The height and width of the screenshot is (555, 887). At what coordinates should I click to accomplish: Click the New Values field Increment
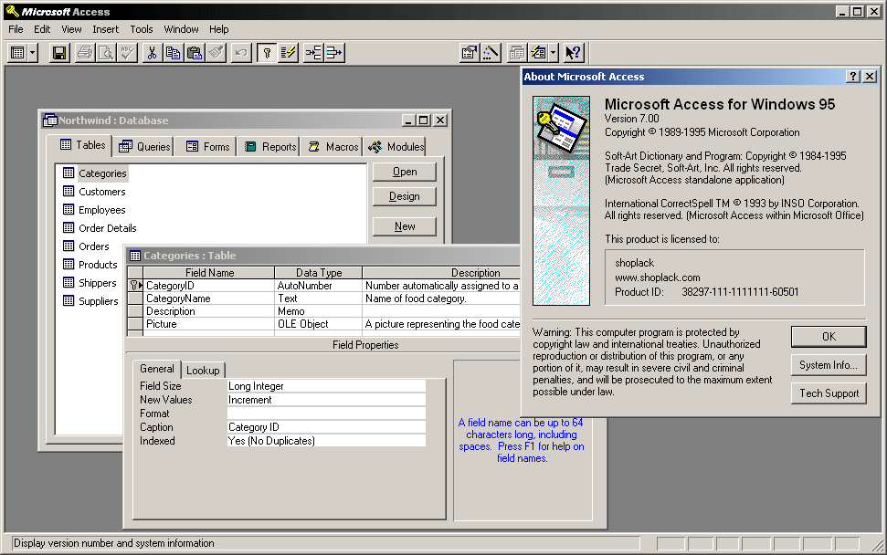[326, 400]
